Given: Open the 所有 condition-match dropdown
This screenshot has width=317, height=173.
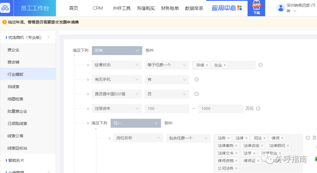Looking at the screenshot, I should pyautogui.click(x=117, y=50).
